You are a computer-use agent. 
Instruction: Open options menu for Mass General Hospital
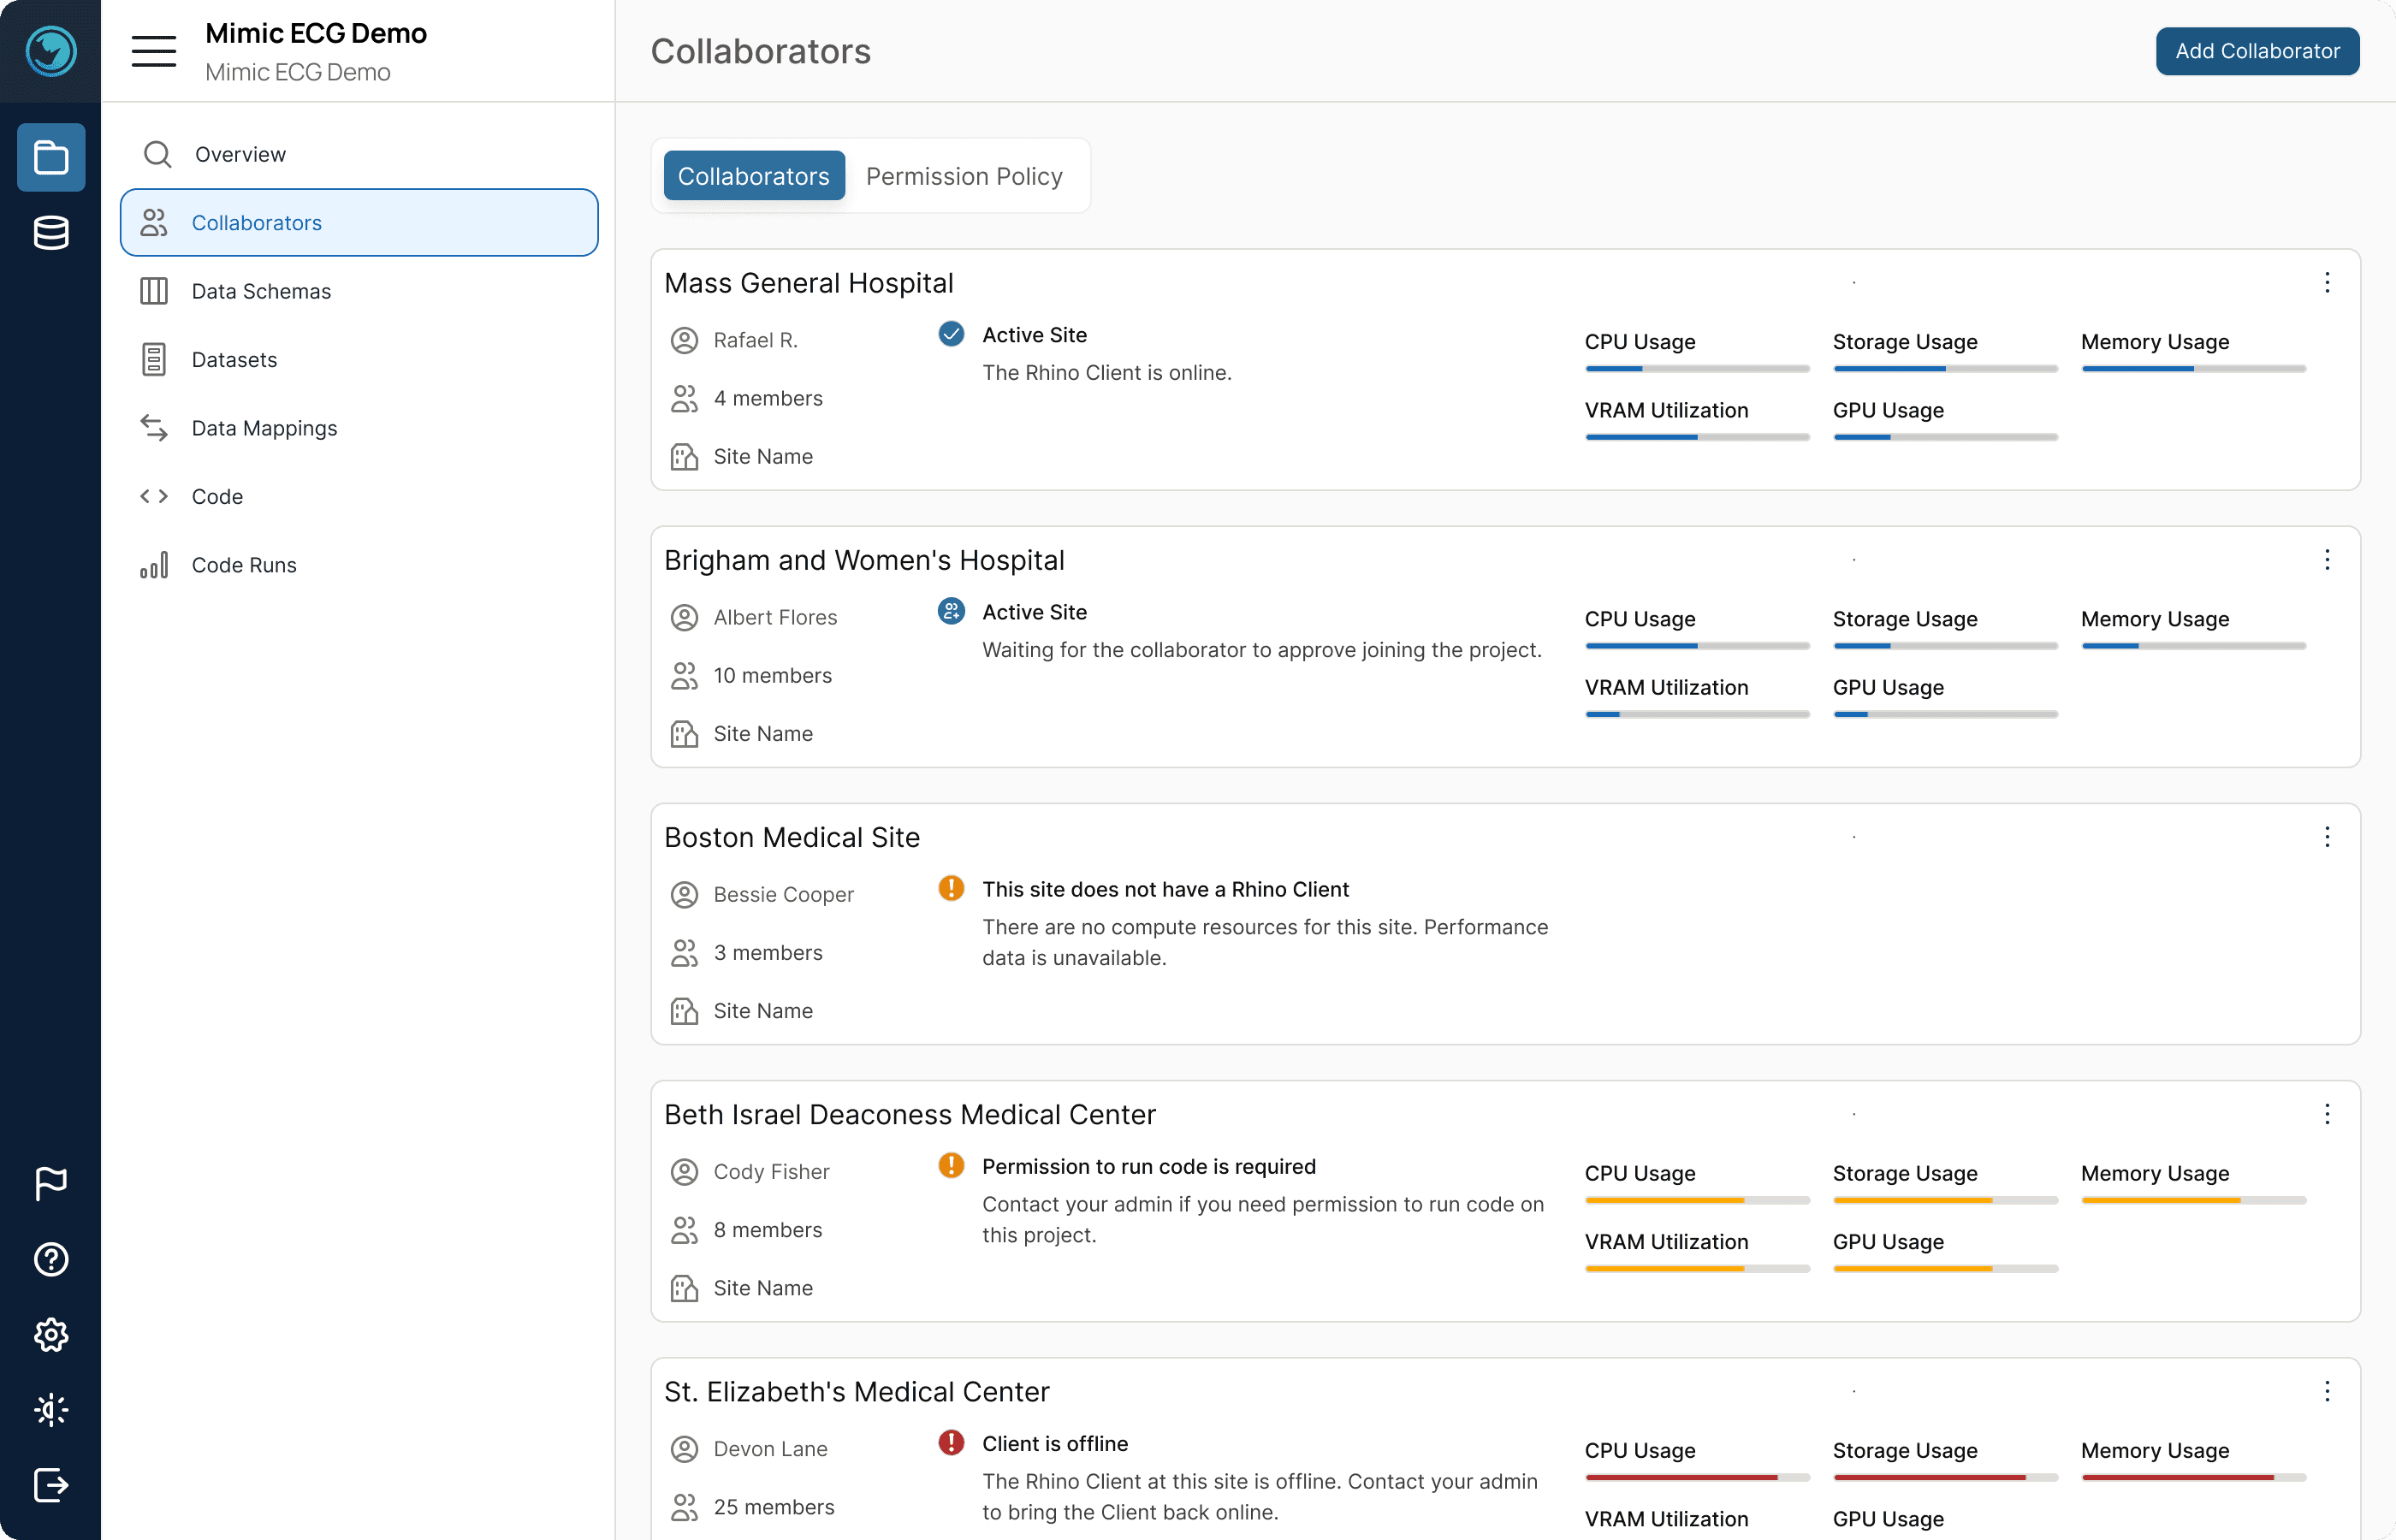(2327, 283)
